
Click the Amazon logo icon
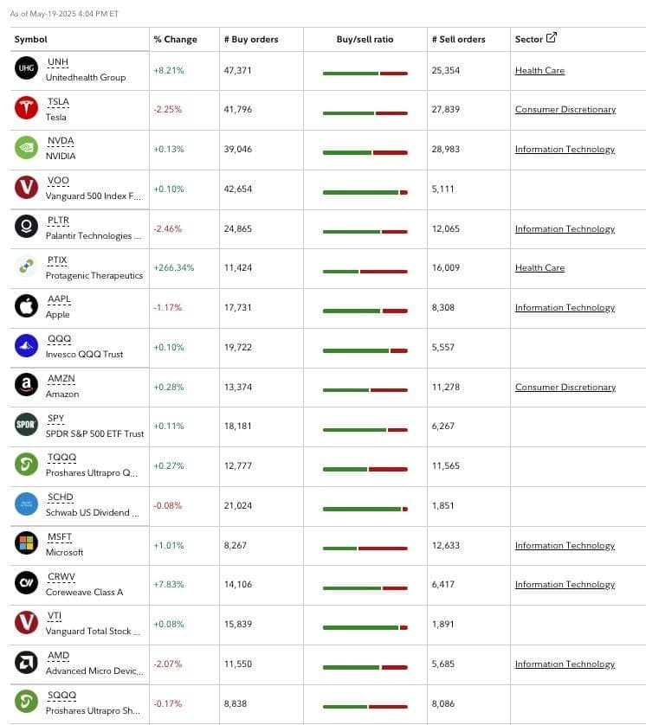click(26, 385)
